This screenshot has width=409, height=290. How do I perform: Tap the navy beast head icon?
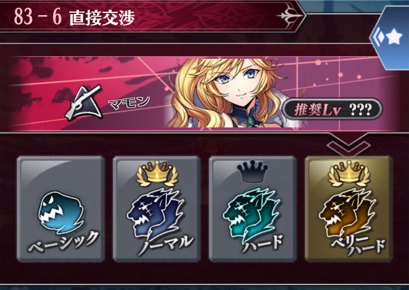[155, 211]
